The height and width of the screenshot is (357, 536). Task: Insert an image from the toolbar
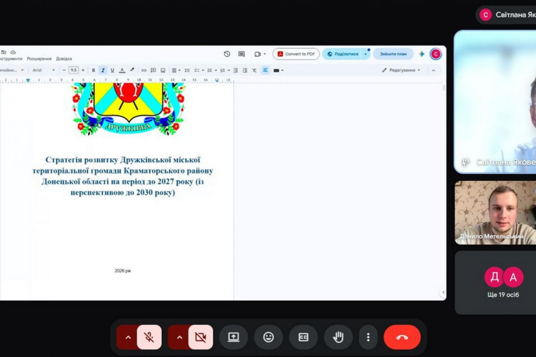pos(163,70)
